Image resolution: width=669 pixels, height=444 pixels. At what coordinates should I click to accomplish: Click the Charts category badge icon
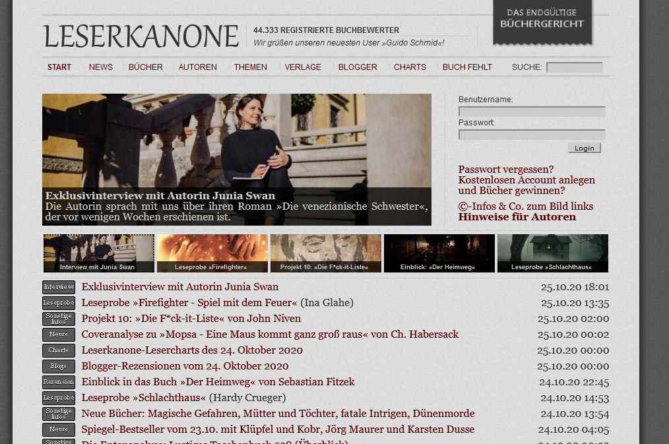[59, 350]
